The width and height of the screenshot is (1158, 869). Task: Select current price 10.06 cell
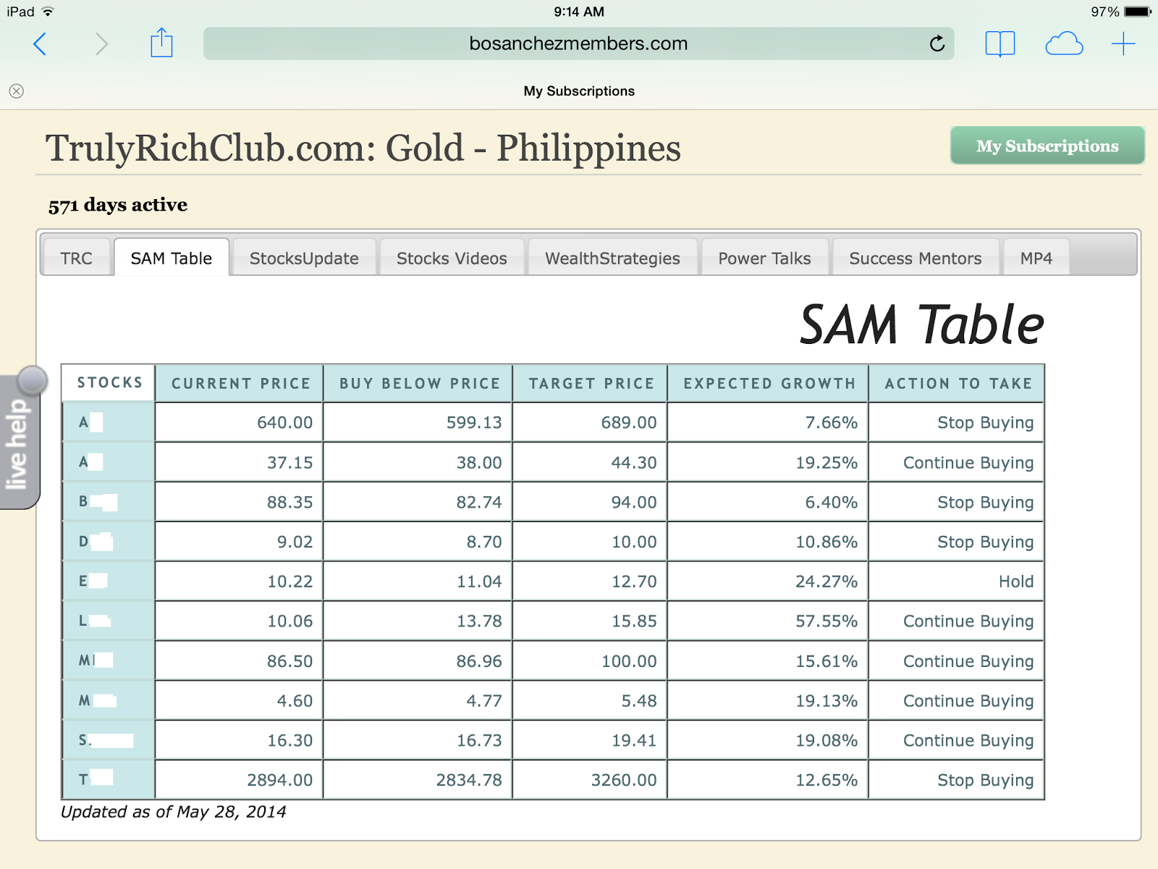click(240, 621)
